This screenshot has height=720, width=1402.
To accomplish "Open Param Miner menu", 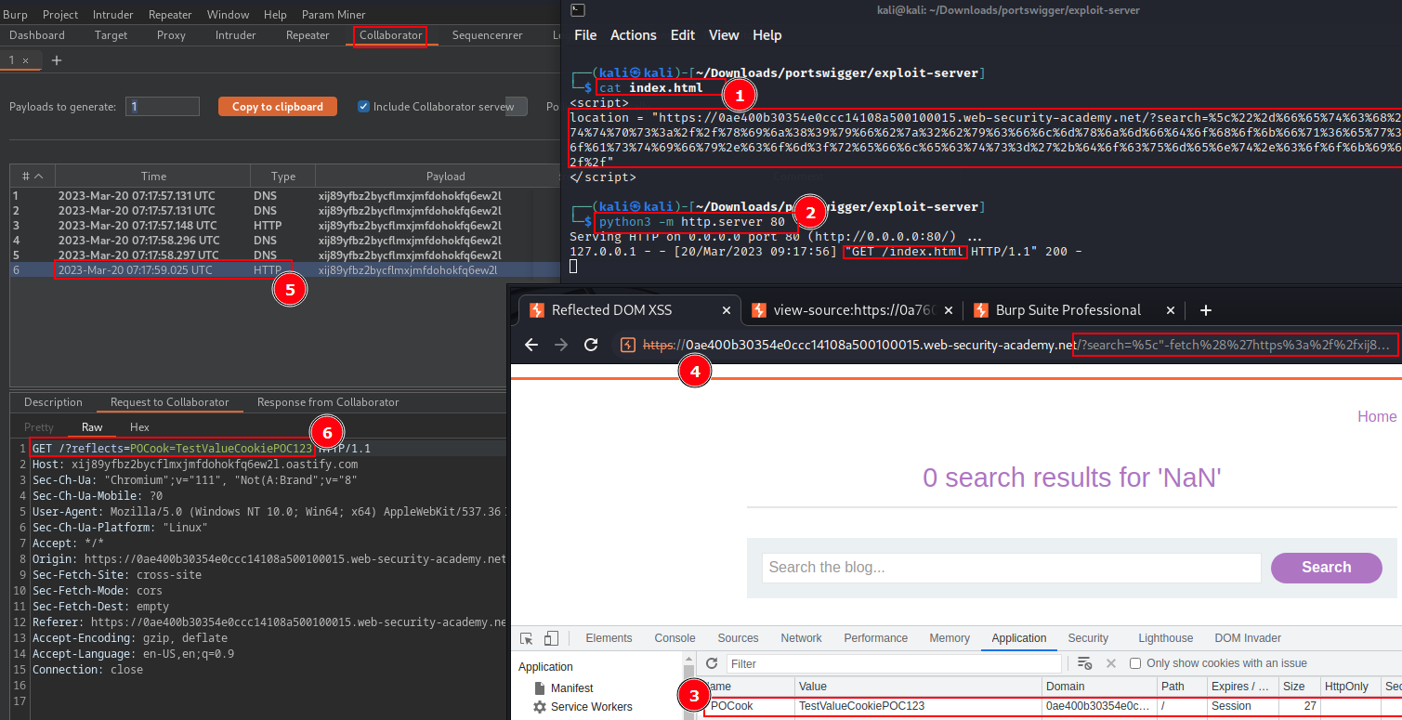I will click(334, 15).
